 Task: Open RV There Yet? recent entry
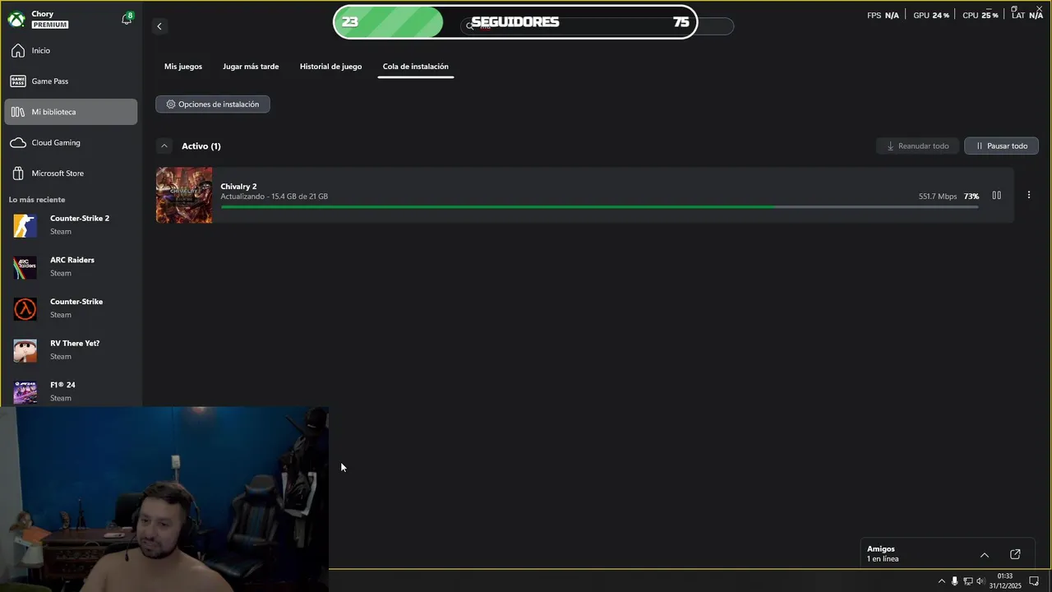[x=71, y=349]
